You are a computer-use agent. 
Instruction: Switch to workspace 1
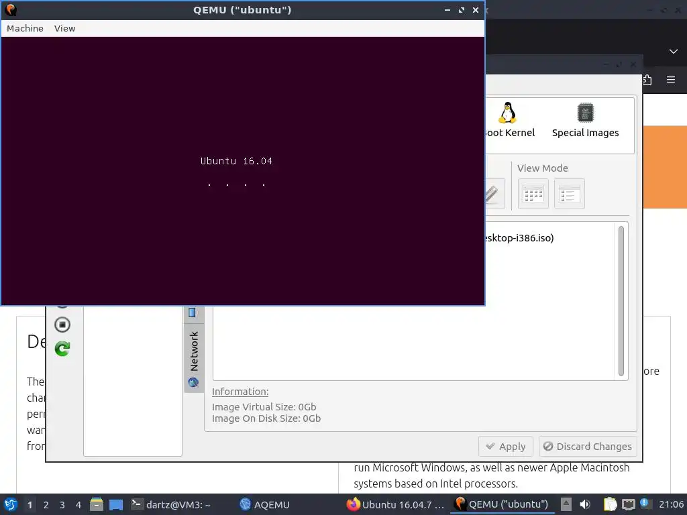(x=30, y=505)
